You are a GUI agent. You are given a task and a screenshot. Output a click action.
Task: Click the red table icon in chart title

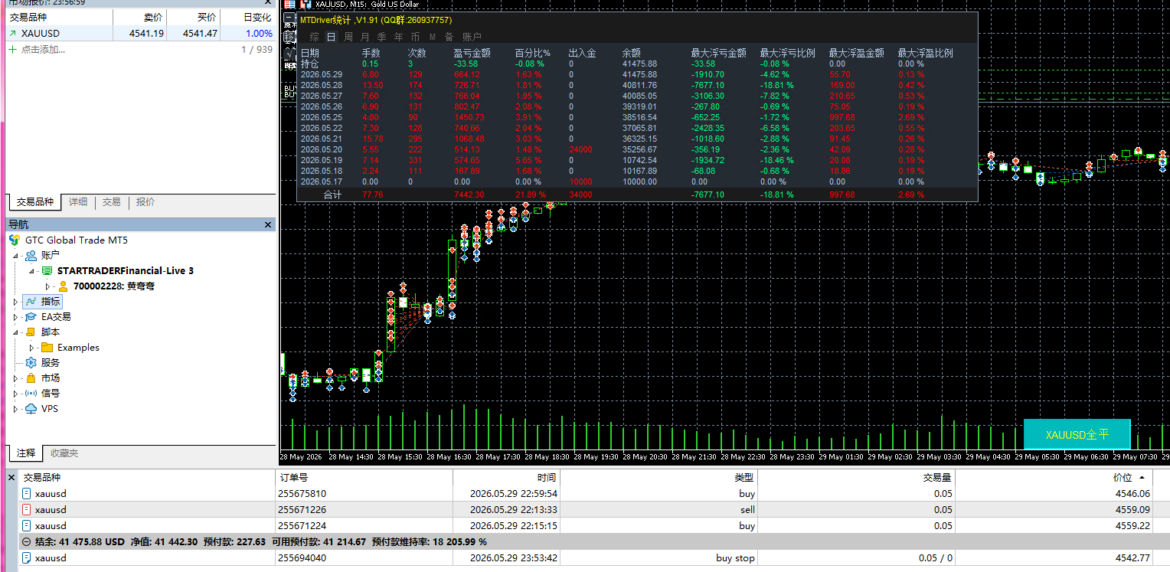pos(289,5)
